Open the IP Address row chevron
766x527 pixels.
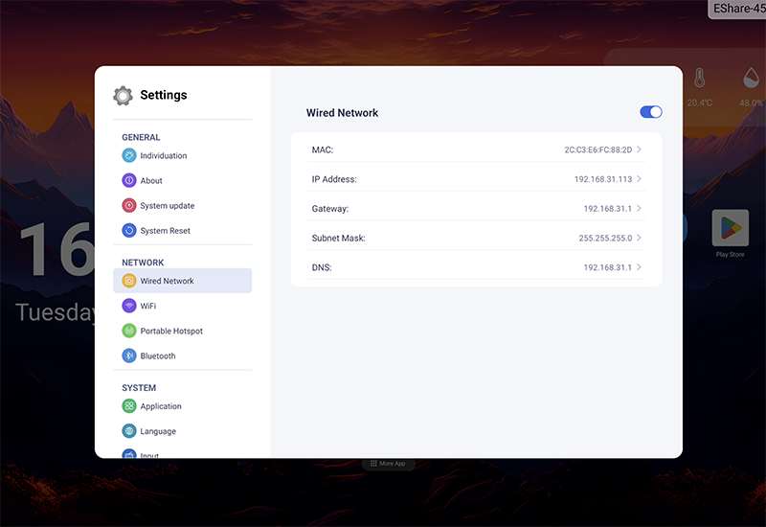click(639, 179)
